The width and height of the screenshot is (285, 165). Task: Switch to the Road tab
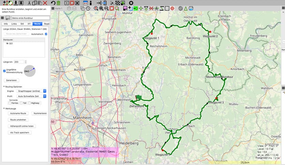tap(46, 24)
